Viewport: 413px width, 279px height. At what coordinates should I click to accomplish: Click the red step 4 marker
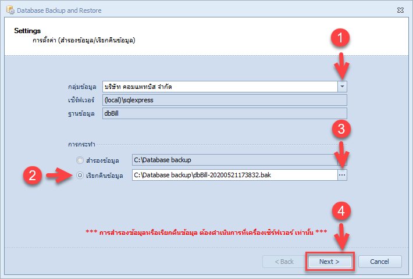pyautogui.click(x=341, y=211)
